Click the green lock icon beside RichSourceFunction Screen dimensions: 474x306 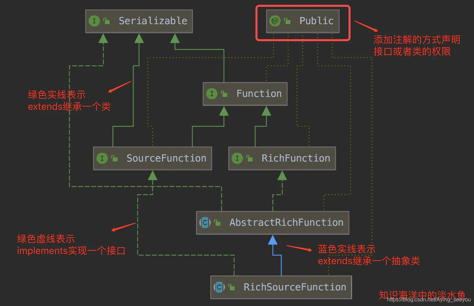click(x=232, y=287)
